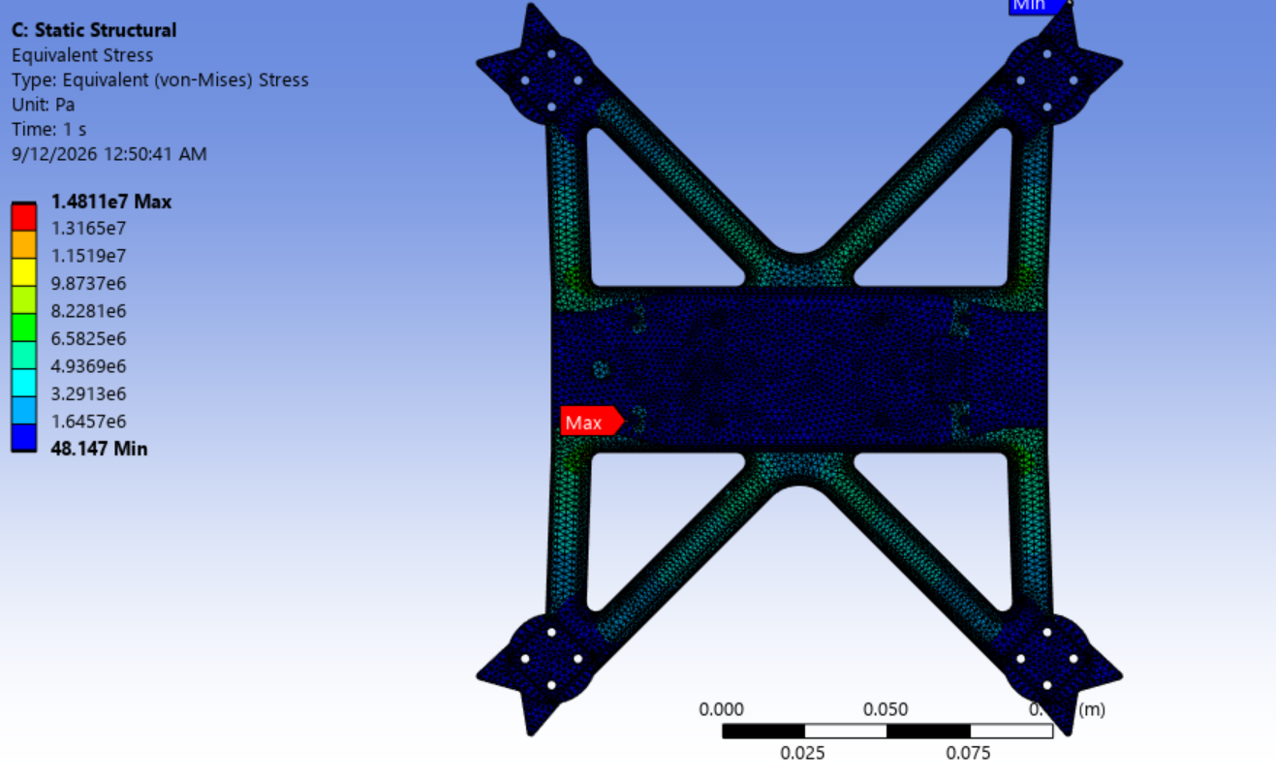Click the 'C: Static Structural' title text
This screenshot has height=782, width=1276.
94,30
